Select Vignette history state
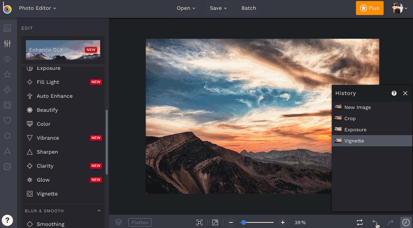413x228 pixels. point(372,141)
